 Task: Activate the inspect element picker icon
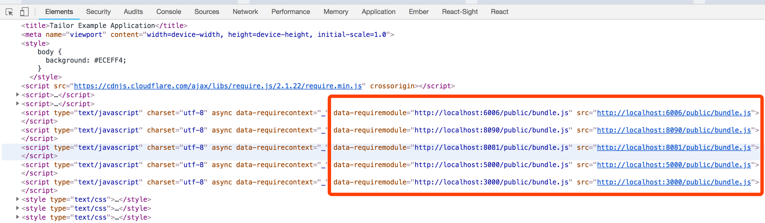10,12
